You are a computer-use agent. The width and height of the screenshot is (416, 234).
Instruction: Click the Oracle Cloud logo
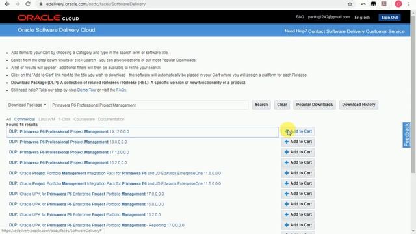click(x=48, y=18)
